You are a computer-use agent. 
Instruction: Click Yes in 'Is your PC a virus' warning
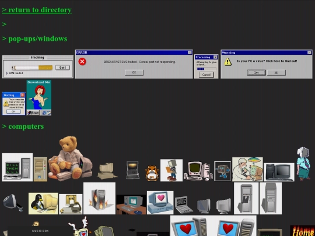(256, 72)
